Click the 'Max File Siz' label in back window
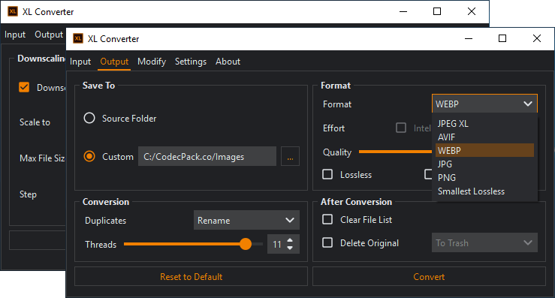555x298 pixels. [x=42, y=158]
